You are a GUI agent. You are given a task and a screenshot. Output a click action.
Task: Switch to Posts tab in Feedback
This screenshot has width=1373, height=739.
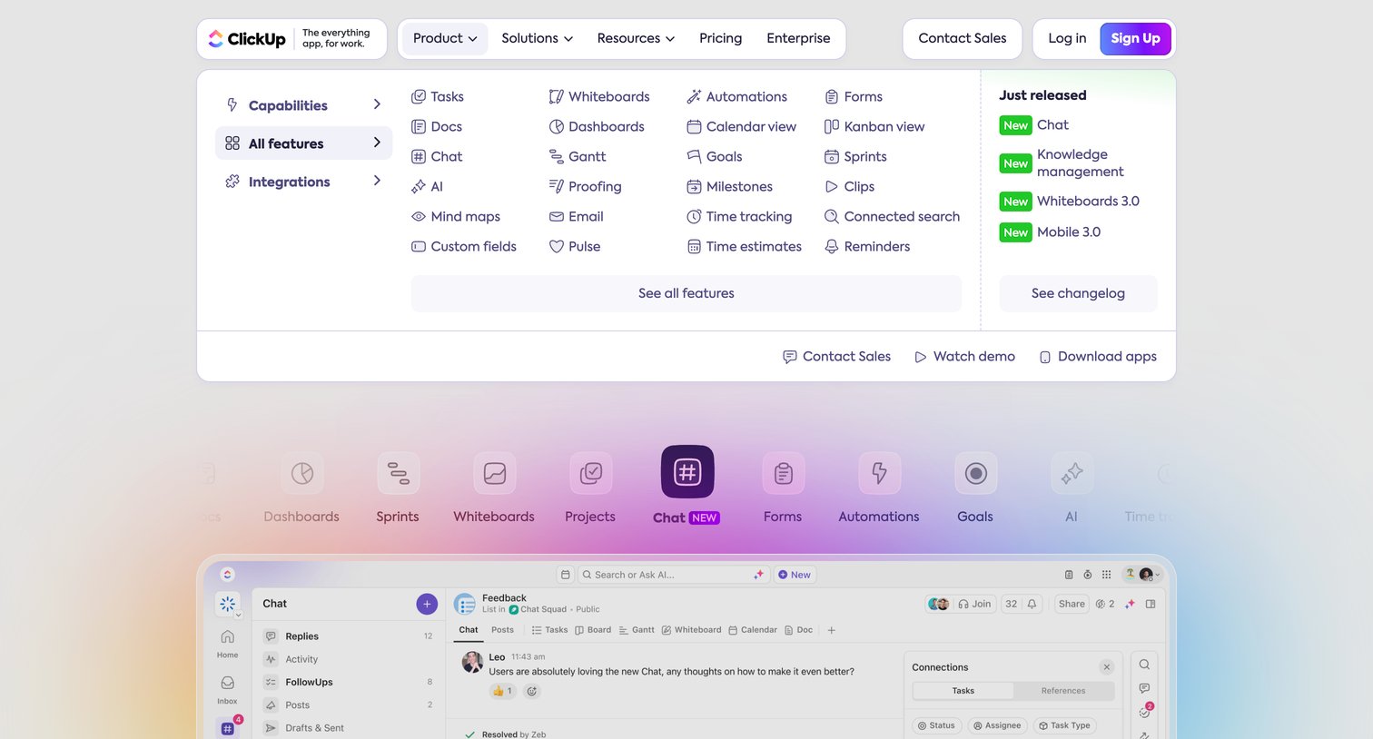(x=502, y=630)
